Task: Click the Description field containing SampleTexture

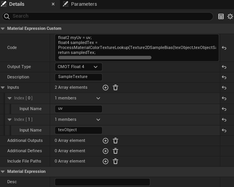Action: click(78, 77)
